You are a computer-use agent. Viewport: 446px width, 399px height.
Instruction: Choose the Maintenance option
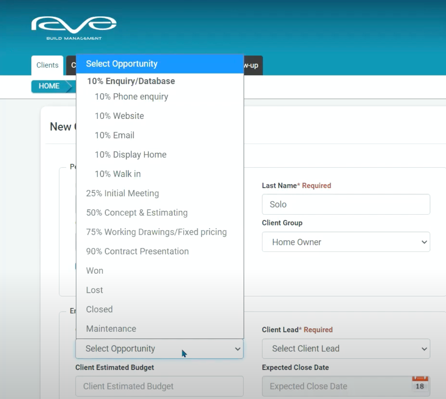[160, 329]
